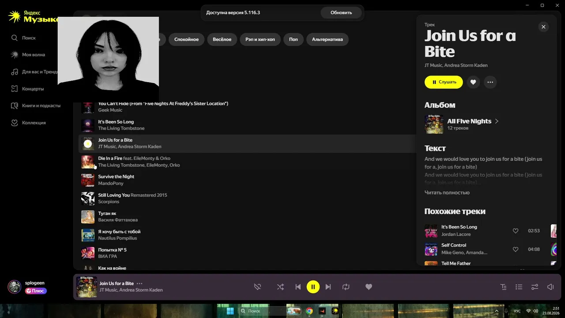565x318 pixels.
Task: Select the Поп genre chip
Action: pos(294,39)
